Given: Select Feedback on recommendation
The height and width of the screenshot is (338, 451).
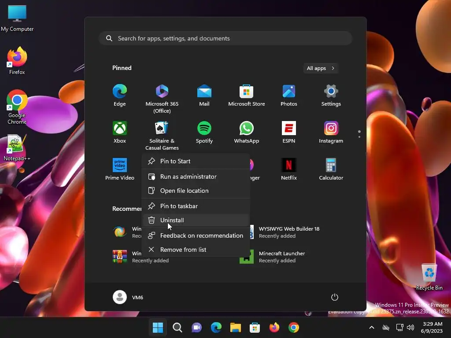Looking at the screenshot, I should 196,236.
